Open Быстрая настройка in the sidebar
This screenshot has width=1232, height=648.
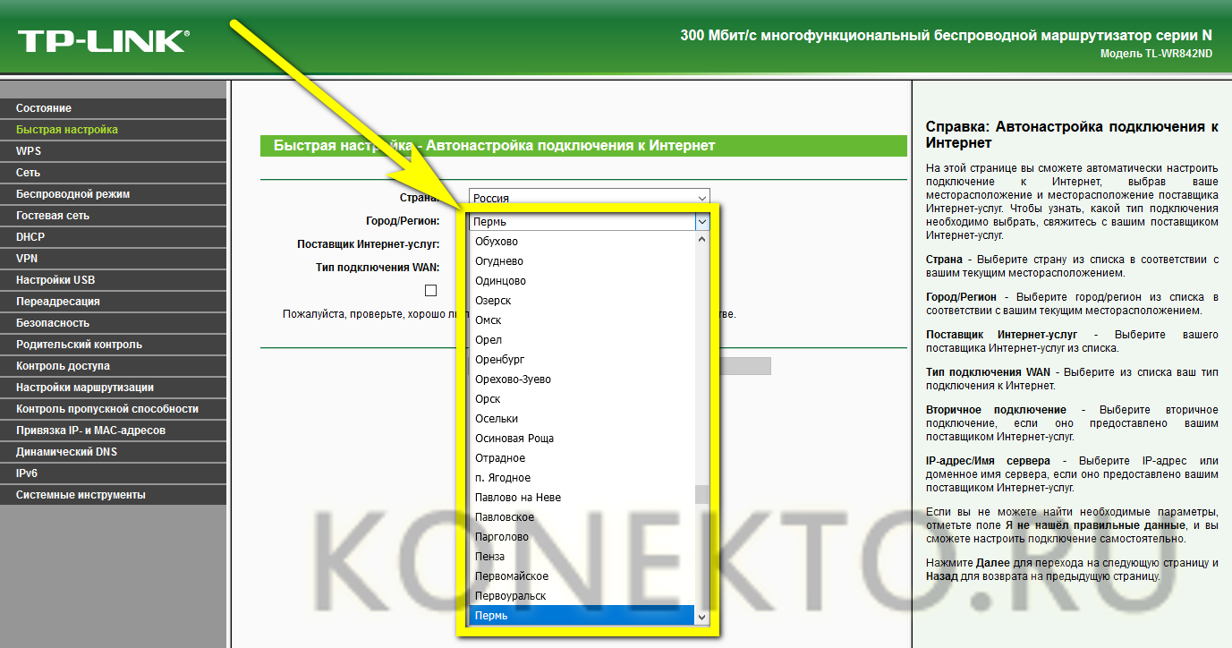coord(113,130)
